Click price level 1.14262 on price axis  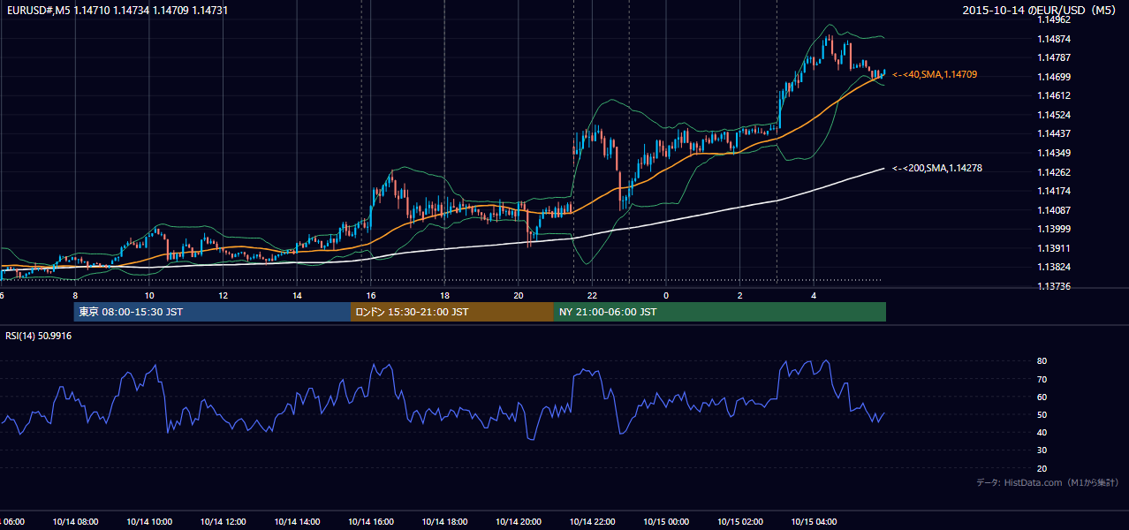point(1053,172)
